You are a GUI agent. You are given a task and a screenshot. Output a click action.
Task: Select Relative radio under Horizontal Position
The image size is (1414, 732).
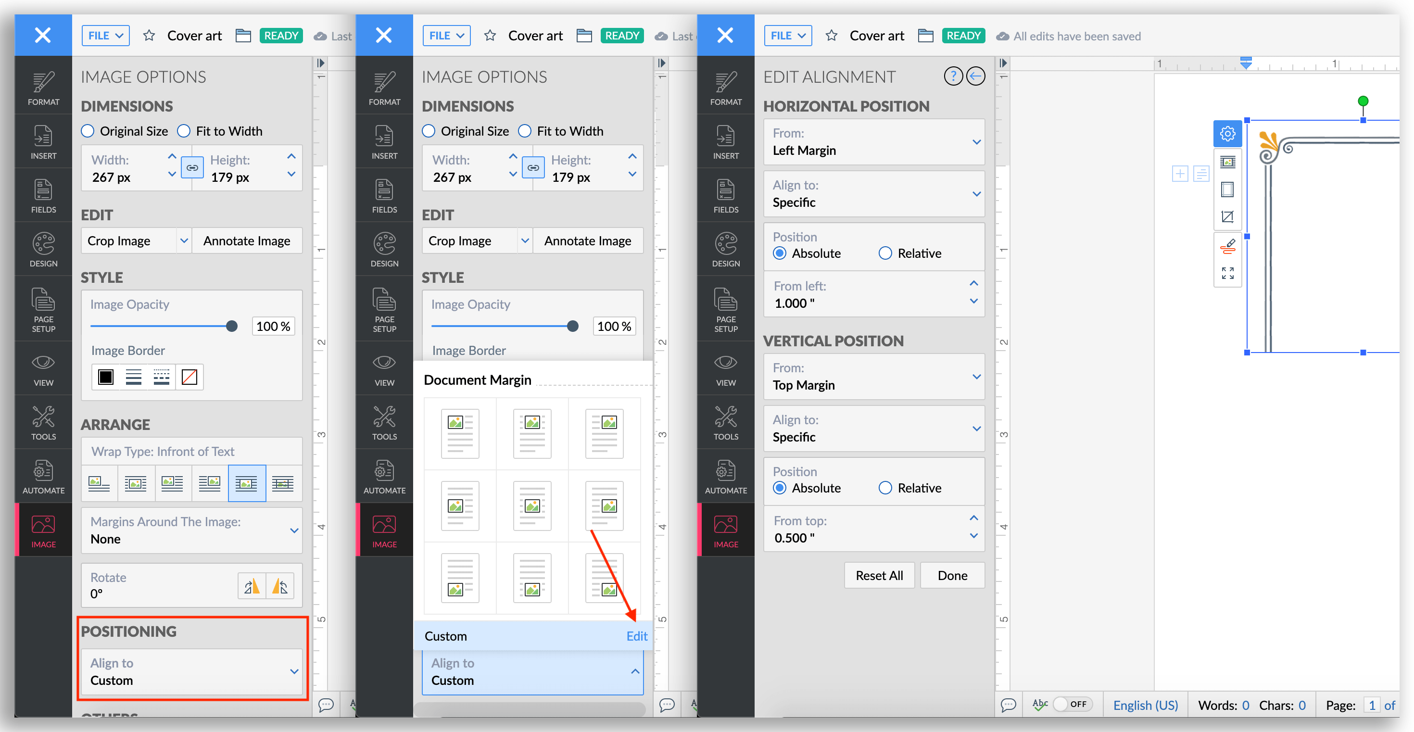[885, 253]
